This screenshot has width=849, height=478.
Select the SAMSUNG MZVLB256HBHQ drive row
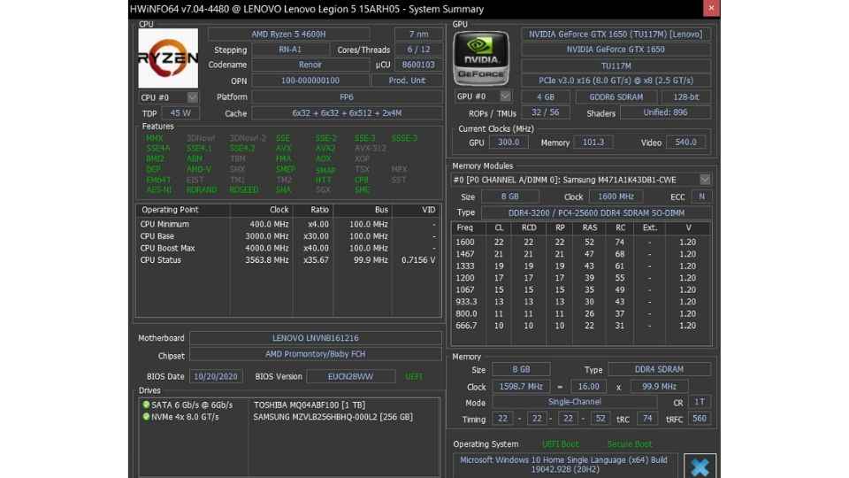click(x=290, y=417)
